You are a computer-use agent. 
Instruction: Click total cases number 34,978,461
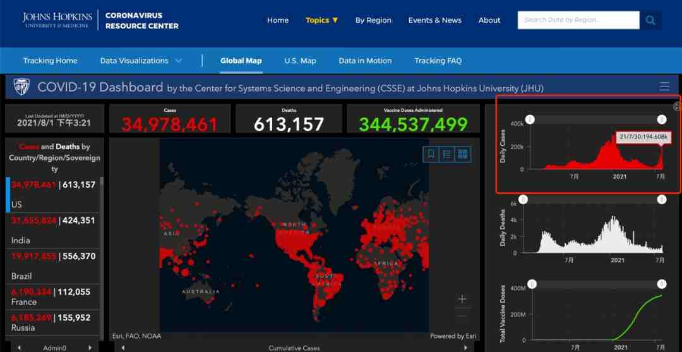pos(170,124)
